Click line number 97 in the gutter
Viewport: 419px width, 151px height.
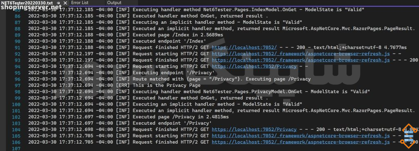17,86
